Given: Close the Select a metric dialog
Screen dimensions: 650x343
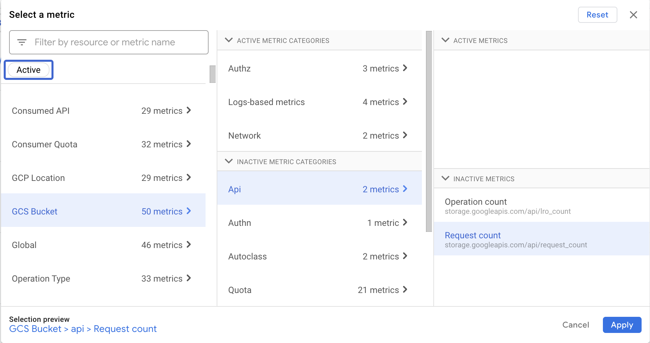Looking at the screenshot, I should [x=633, y=15].
